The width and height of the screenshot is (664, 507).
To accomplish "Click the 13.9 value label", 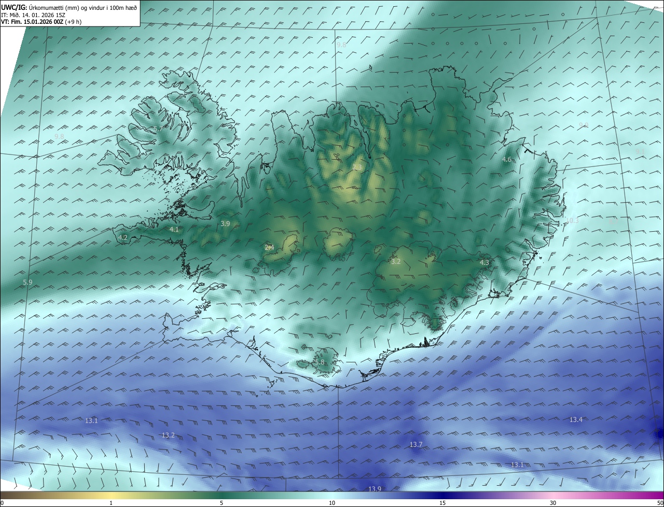I will (x=375, y=489).
